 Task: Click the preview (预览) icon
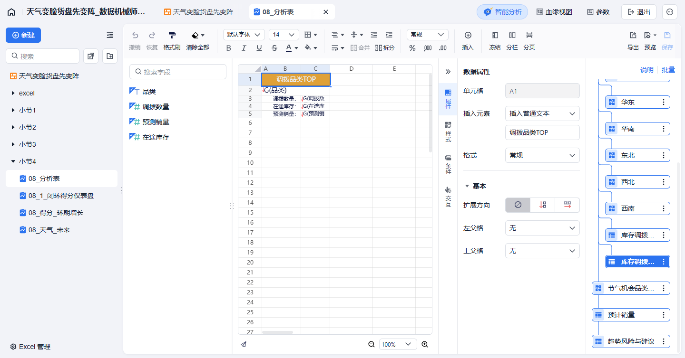647,35
